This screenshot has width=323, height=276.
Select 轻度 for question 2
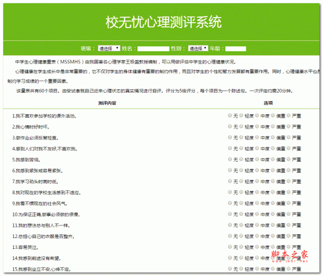[x=241, y=126]
